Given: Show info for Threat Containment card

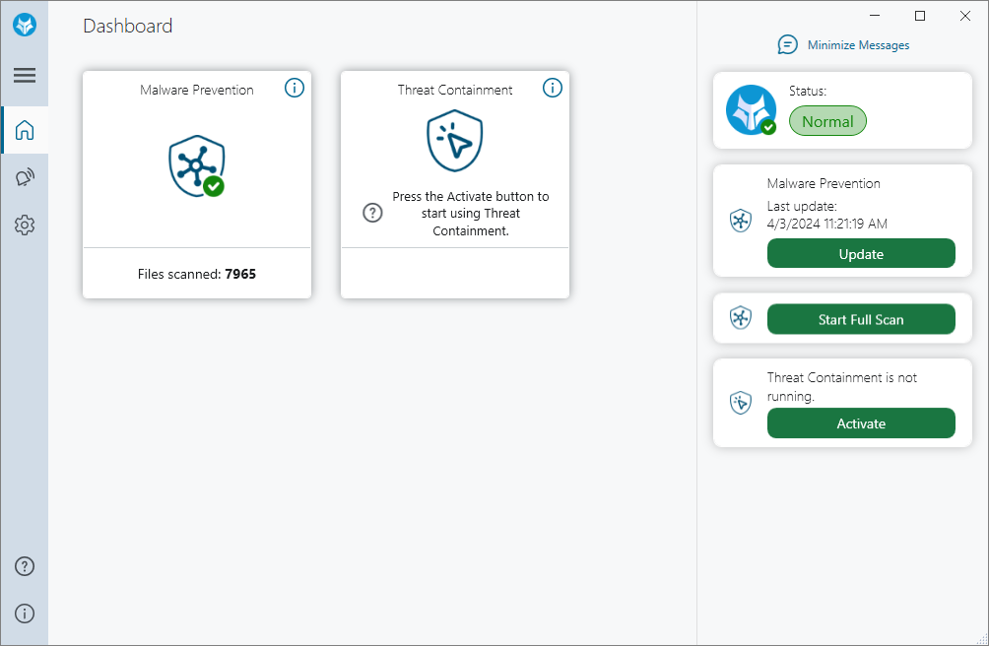Looking at the screenshot, I should (x=553, y=88).
